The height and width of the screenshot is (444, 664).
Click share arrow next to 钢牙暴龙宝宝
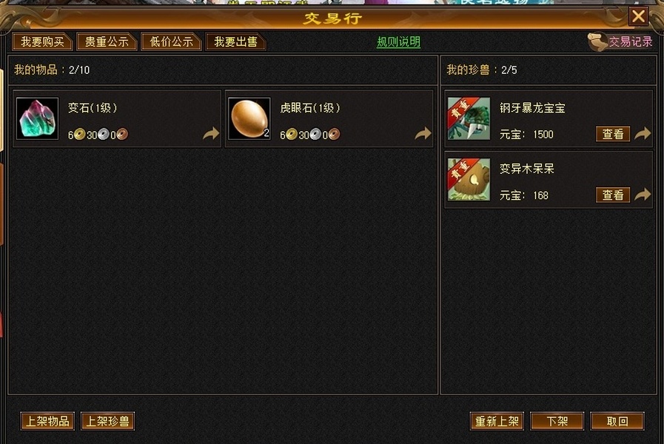point(643,134)
